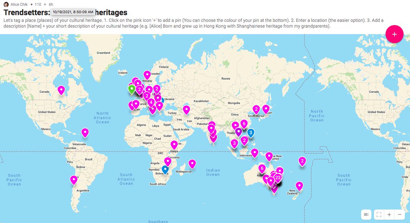Open cluster pin 6 over southern China
Screen dimensions: 410x223
(x=244, y=124)
